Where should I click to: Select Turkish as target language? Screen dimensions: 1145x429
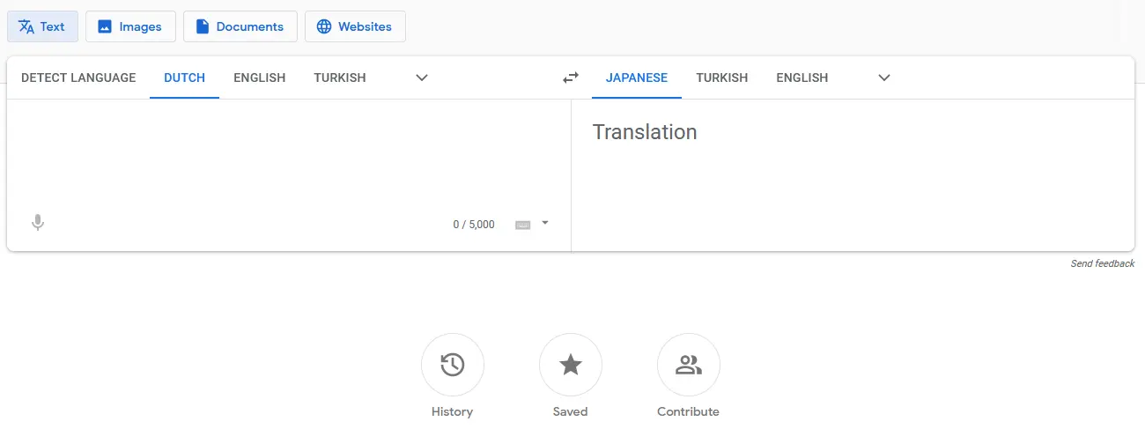[721, 78]
